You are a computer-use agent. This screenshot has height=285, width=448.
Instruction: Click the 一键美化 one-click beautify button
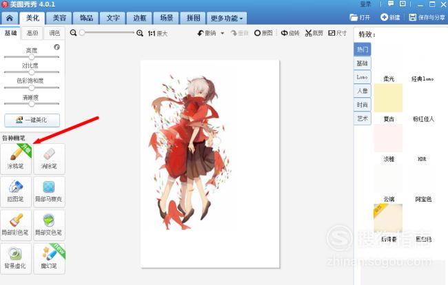32,120
